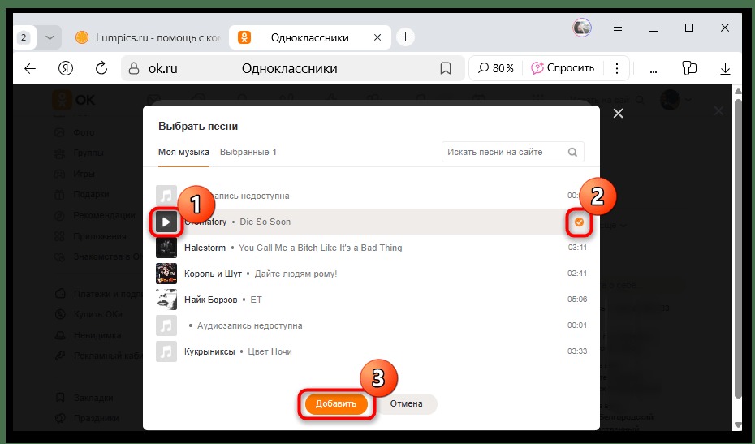Viewport: 755px width, 444px height.
Task: Expand the tab list chevron
Action: pyautogui.click(x=49, y=37)
